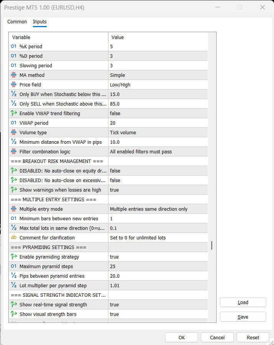Edit the SELL Stochastic threshold value 85.0
Viewport: 274px width, 345px height.
(x=158, y=104)
